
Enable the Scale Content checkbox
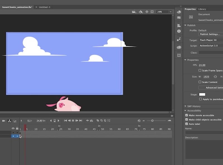(x=200, y=82)
